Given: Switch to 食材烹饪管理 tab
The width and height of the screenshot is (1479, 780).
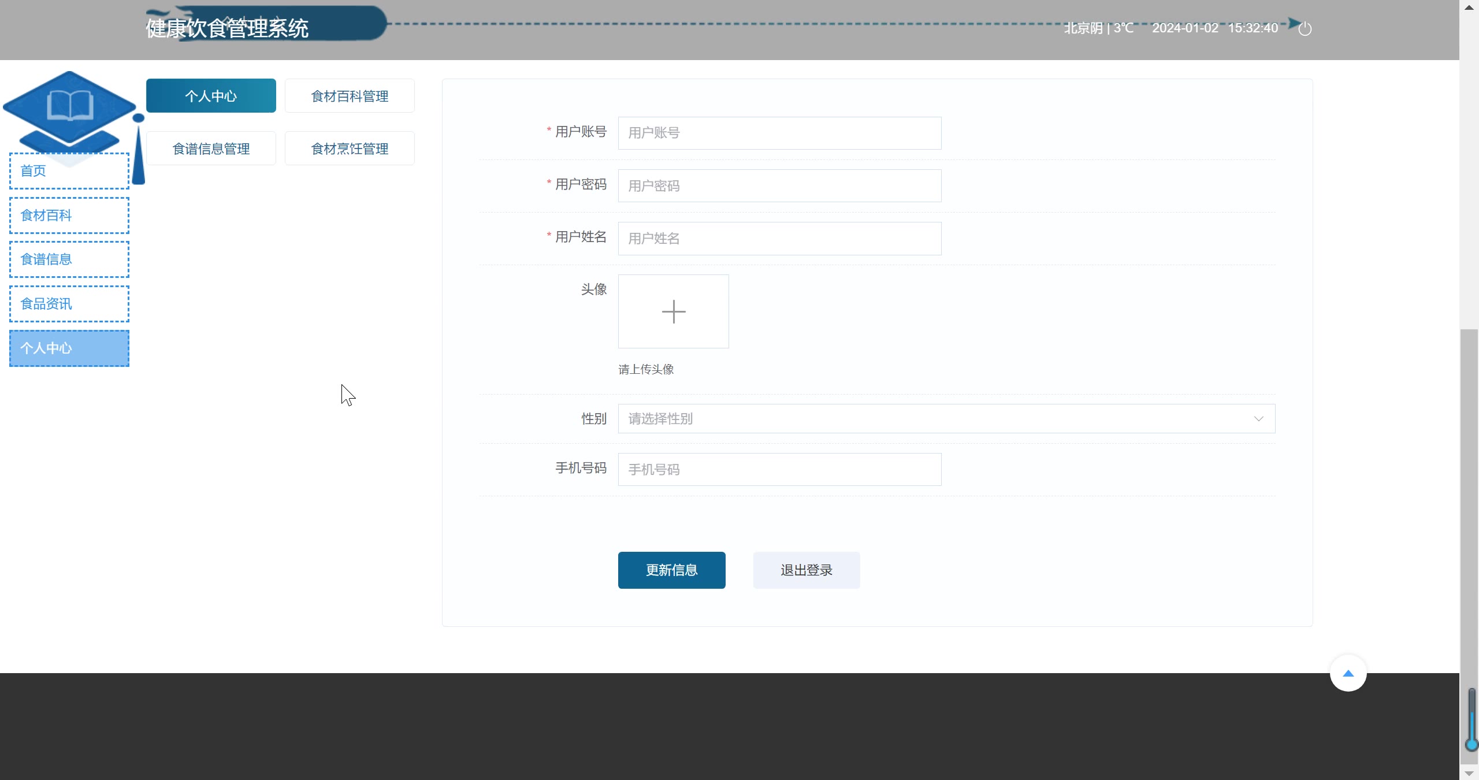Looking at the screenshot, I should [x=350, y=148].
